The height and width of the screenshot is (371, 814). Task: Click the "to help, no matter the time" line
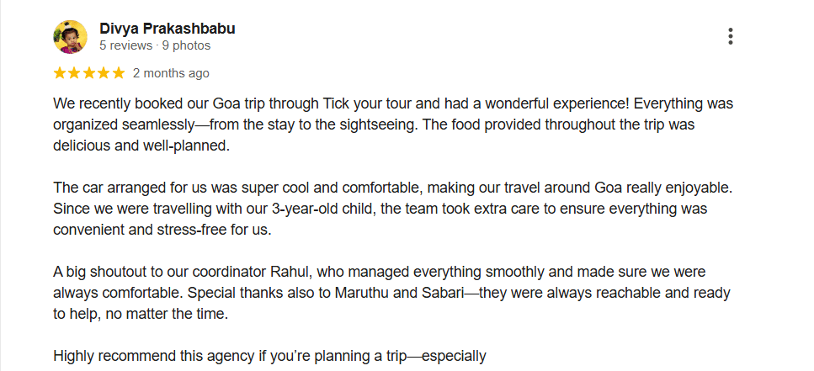(x=141, y=313)
